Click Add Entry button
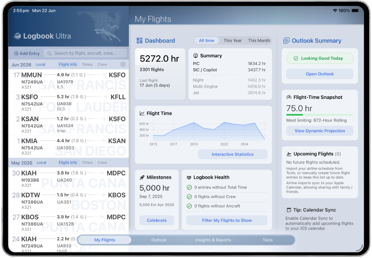The width and height of the screenshot is (372, 258). click(x=27, y=53)
